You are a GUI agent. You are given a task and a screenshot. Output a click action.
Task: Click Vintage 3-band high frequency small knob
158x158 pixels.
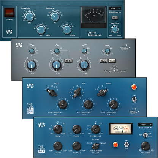[84, 51]
